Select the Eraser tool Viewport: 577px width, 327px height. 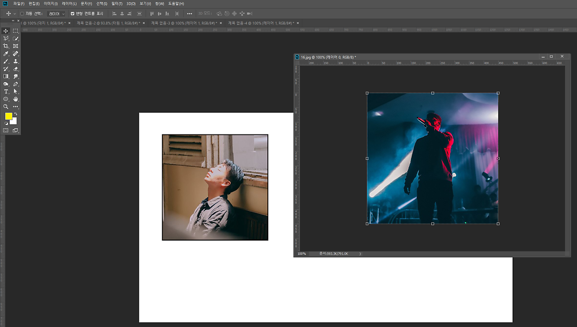[x=15, y=69]
